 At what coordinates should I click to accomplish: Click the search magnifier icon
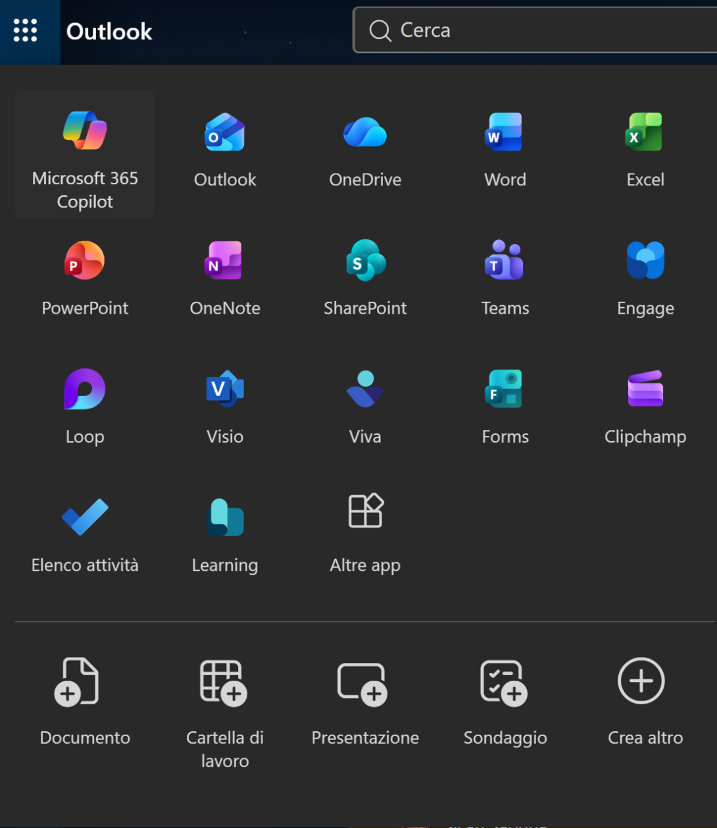pos(380,30)
